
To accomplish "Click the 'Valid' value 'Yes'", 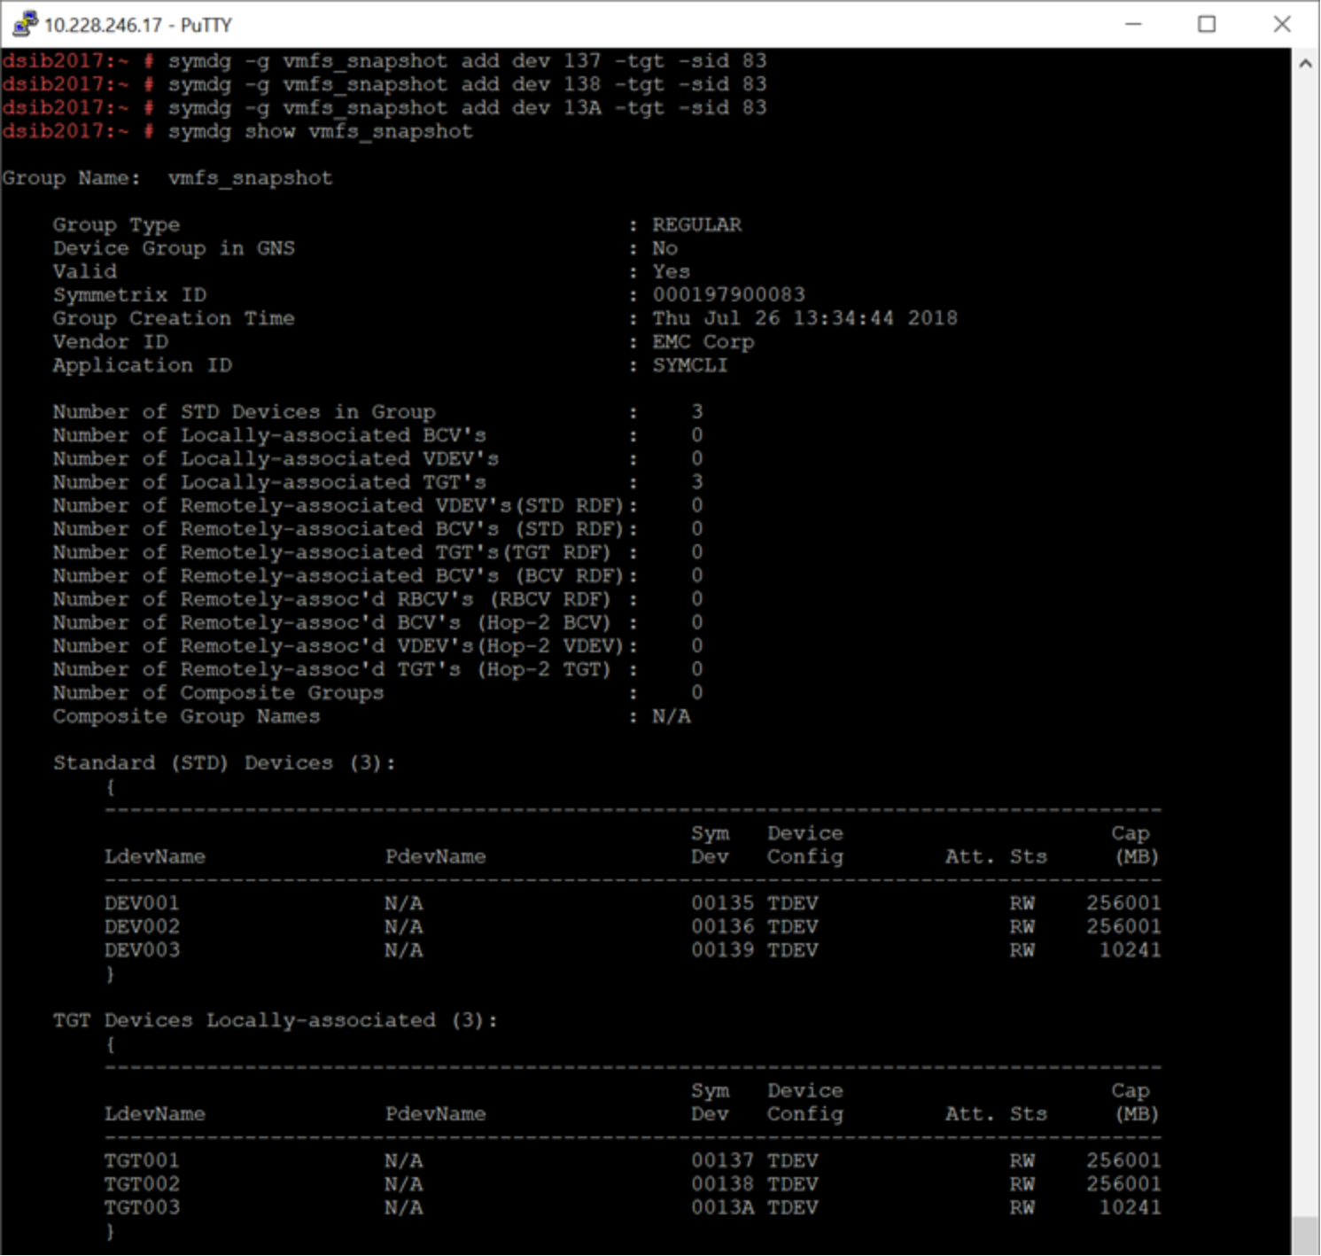I will pyautogui.click(x=671, y=272).
